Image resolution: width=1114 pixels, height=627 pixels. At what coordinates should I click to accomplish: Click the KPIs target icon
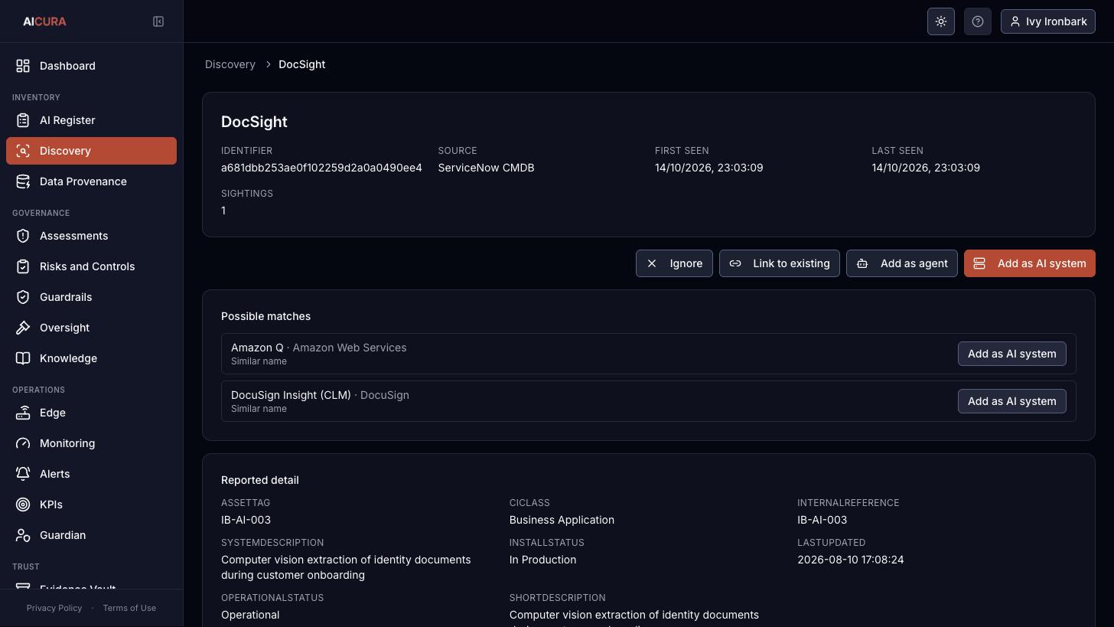[23, 505]
